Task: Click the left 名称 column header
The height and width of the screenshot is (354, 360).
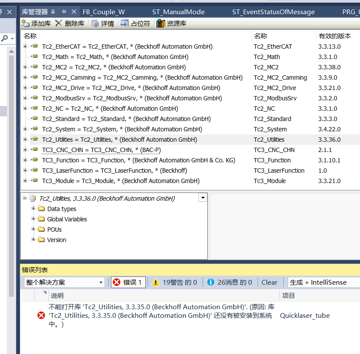Action: (137, 36)
